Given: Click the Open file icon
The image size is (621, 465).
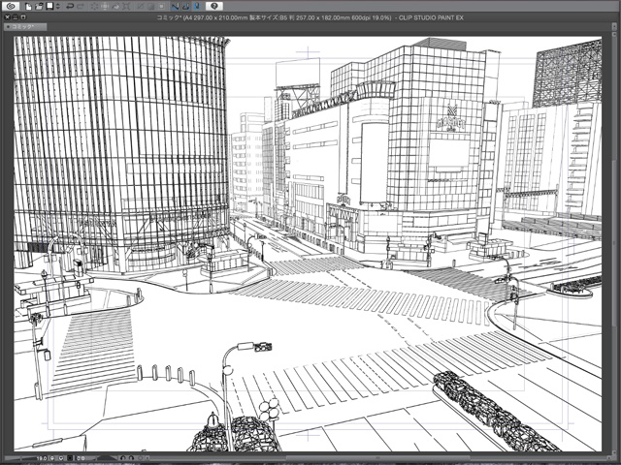Looking at the screenshot, I should tap(39, 6).
